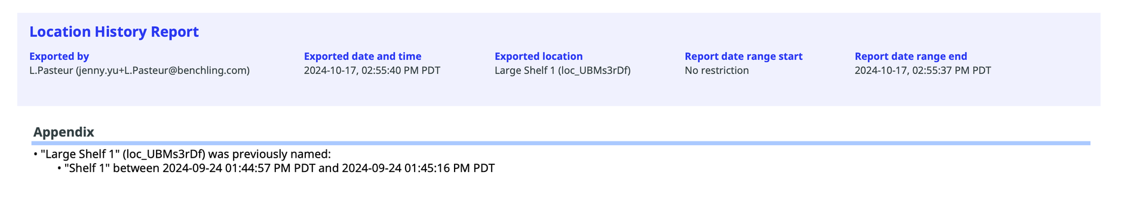The image size is (1147, 215).
Task: Click the Large Shelf 1 (loc_UBMs3rDf) value
Action: click(x=563, y=70)
